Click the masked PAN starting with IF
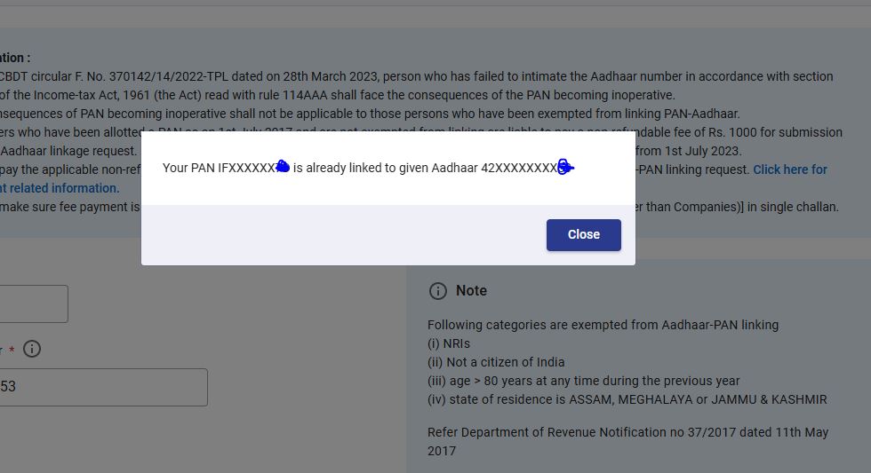Screen dimensions: 871x473 coord(247,168)
